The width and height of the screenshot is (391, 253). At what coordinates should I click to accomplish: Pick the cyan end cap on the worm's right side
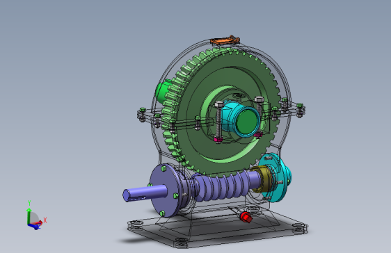pos(277,177)
